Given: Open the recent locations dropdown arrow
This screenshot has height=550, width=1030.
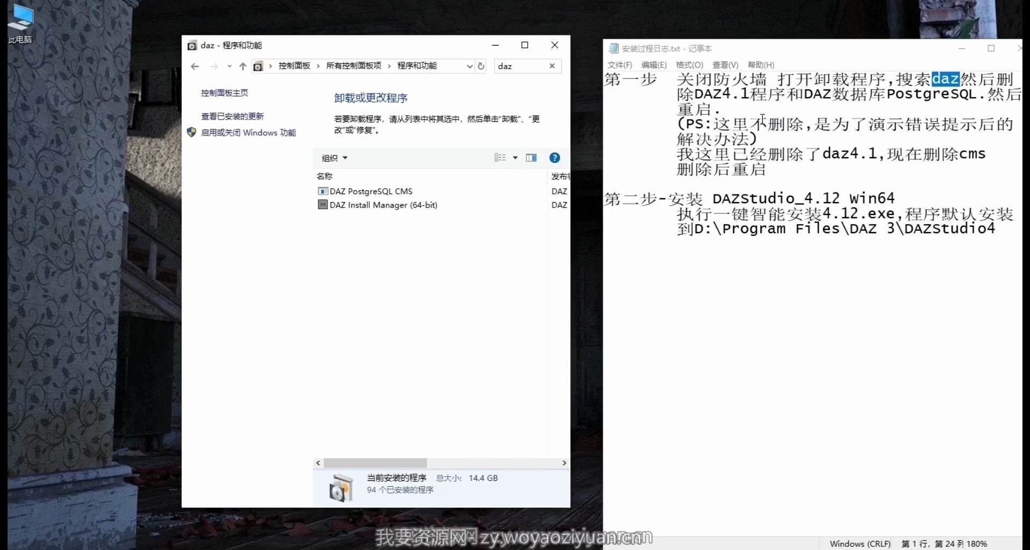Looking at the screenshot, I should (x=229, y=66).
